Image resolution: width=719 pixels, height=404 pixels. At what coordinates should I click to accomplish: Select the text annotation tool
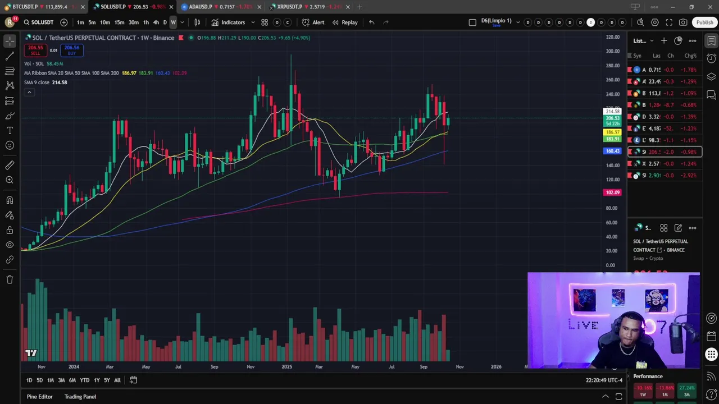coord(10,131)
